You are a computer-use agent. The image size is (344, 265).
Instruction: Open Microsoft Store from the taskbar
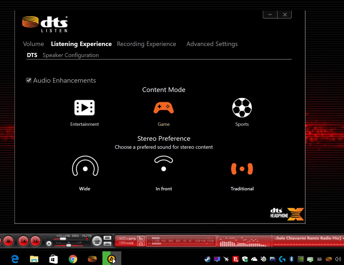tap(53, 259)
